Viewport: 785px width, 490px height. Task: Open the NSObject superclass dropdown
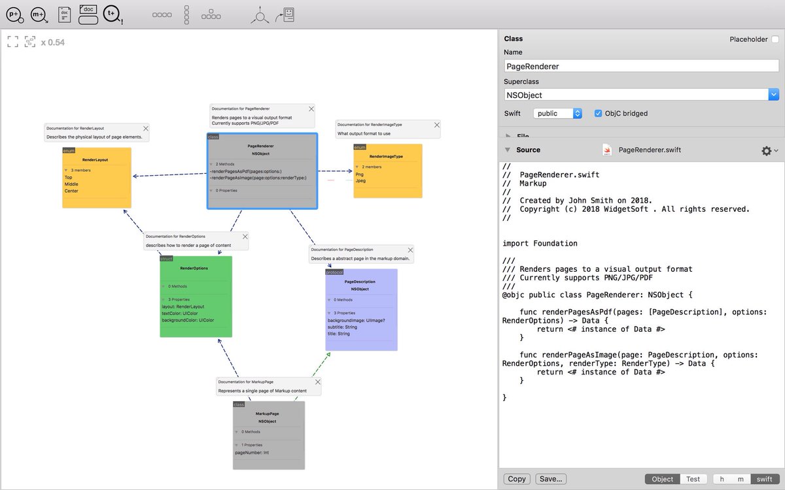tap(774, 94)
